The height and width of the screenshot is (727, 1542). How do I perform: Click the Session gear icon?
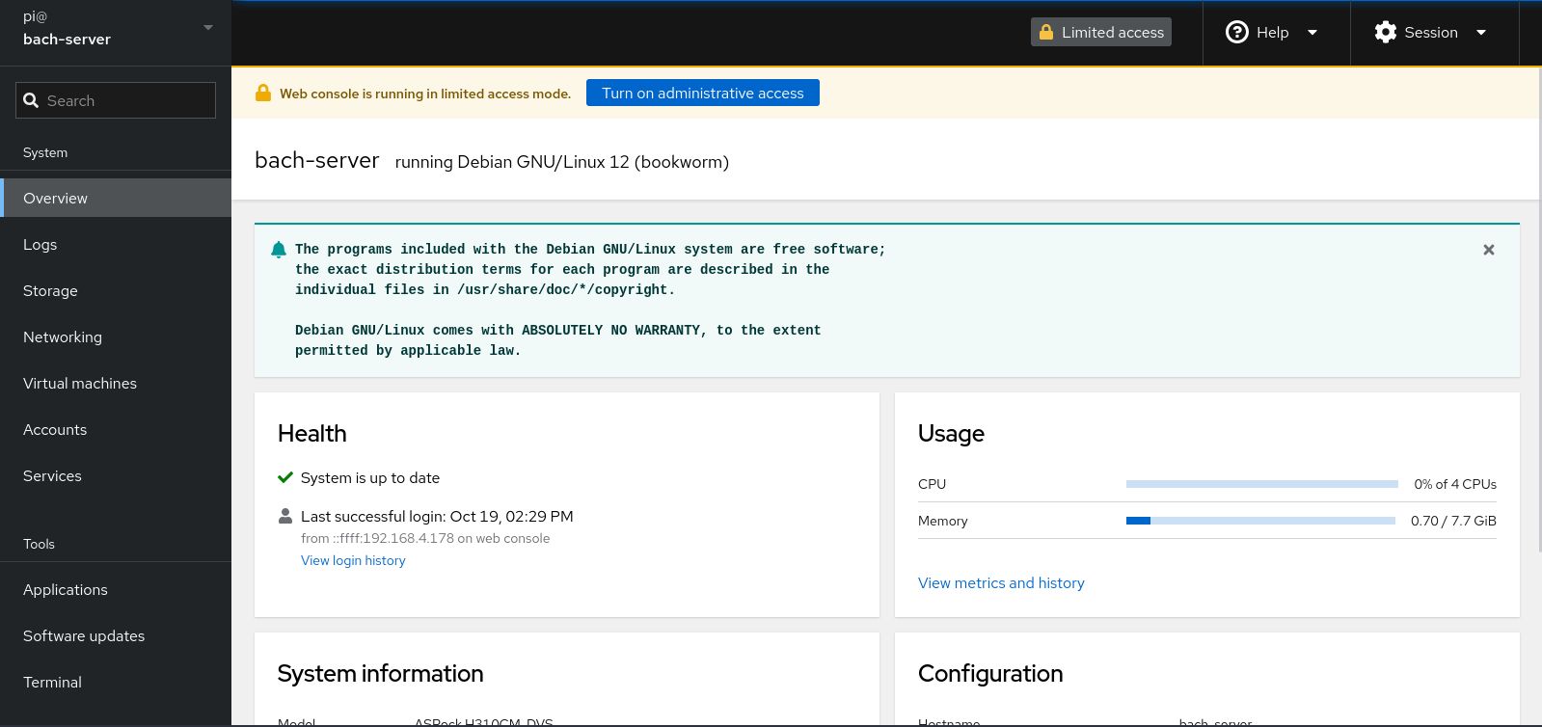click(1386, 33)
